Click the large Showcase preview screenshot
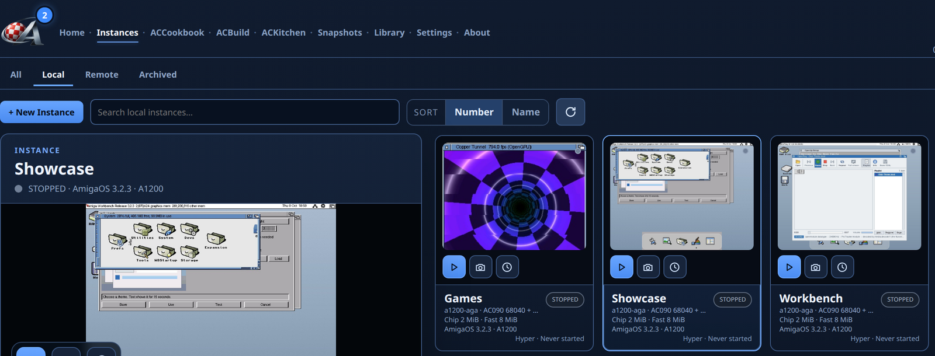The image size is (935, 356). (211, 280)
